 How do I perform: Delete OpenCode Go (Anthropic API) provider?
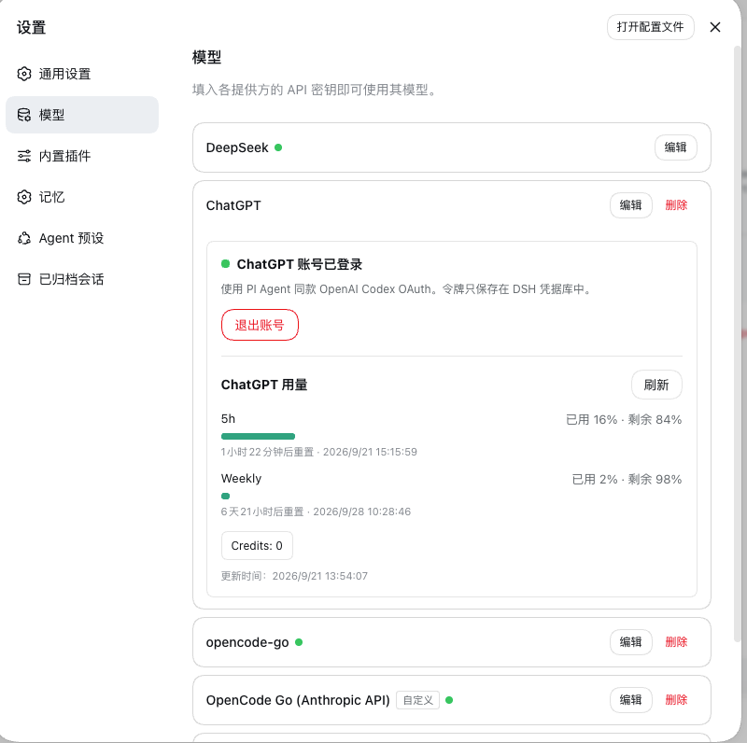676,700
